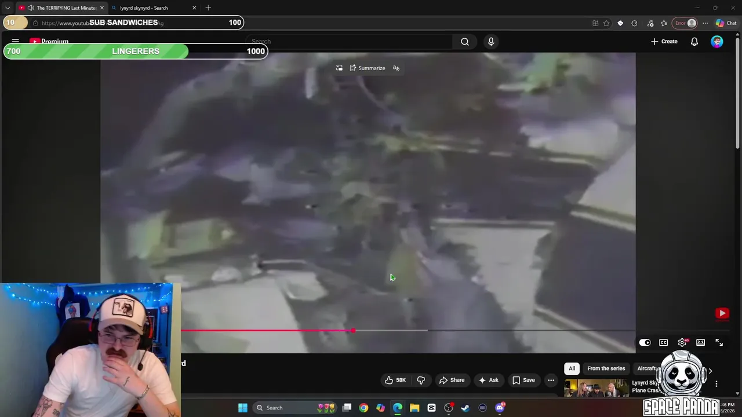Click the YouTube watermark on video
This screenshot has width=742, height=417.
(722, 313)
